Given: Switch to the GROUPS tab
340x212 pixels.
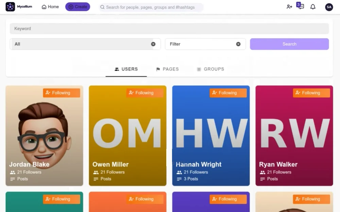Looking at the screenshot, I should [210, 69].
